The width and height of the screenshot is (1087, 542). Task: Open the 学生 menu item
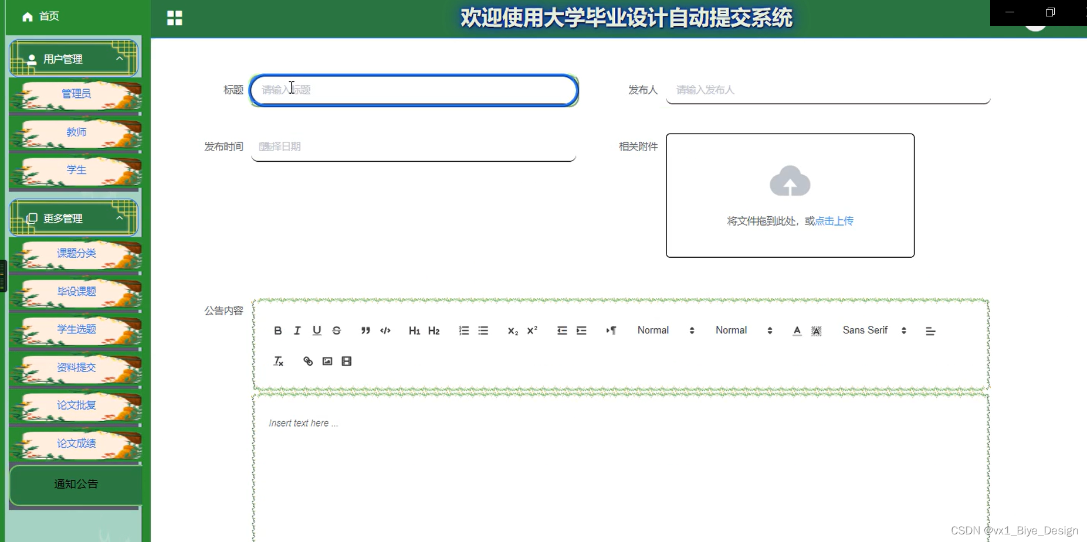pos(76,170)
